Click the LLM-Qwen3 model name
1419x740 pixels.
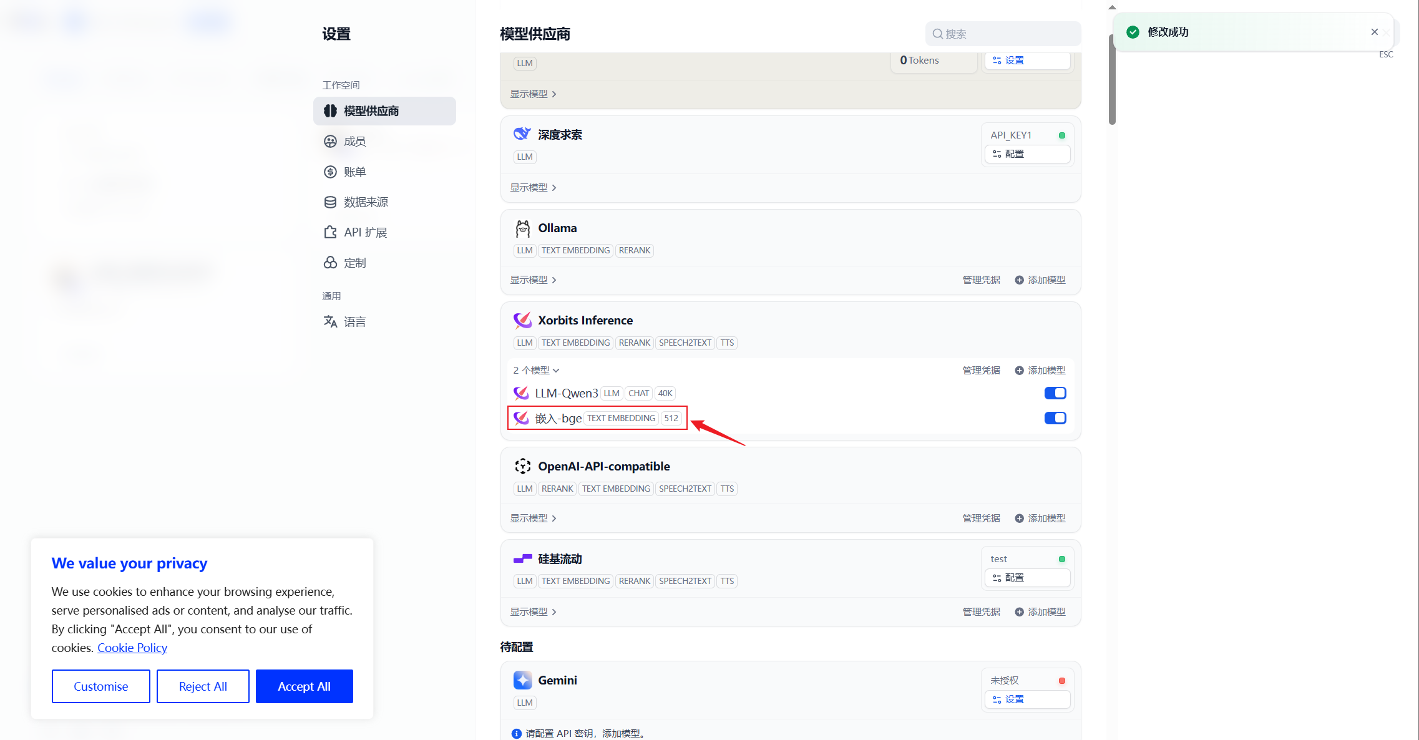(x=567, y=393)
